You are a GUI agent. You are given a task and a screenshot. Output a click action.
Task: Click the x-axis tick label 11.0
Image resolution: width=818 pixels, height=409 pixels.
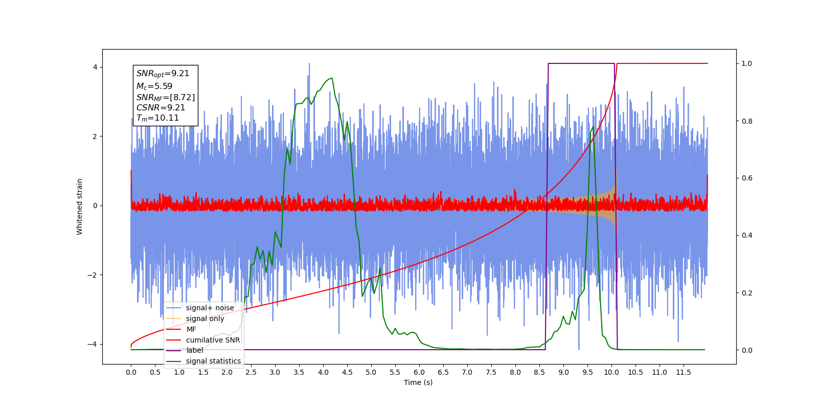click(660, 372)
